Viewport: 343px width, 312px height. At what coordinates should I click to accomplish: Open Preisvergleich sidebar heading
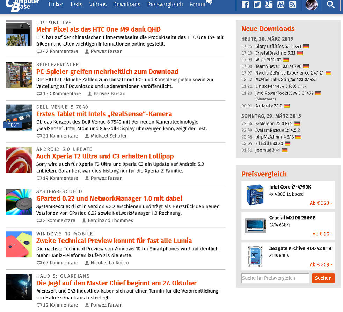pos(264,174)
